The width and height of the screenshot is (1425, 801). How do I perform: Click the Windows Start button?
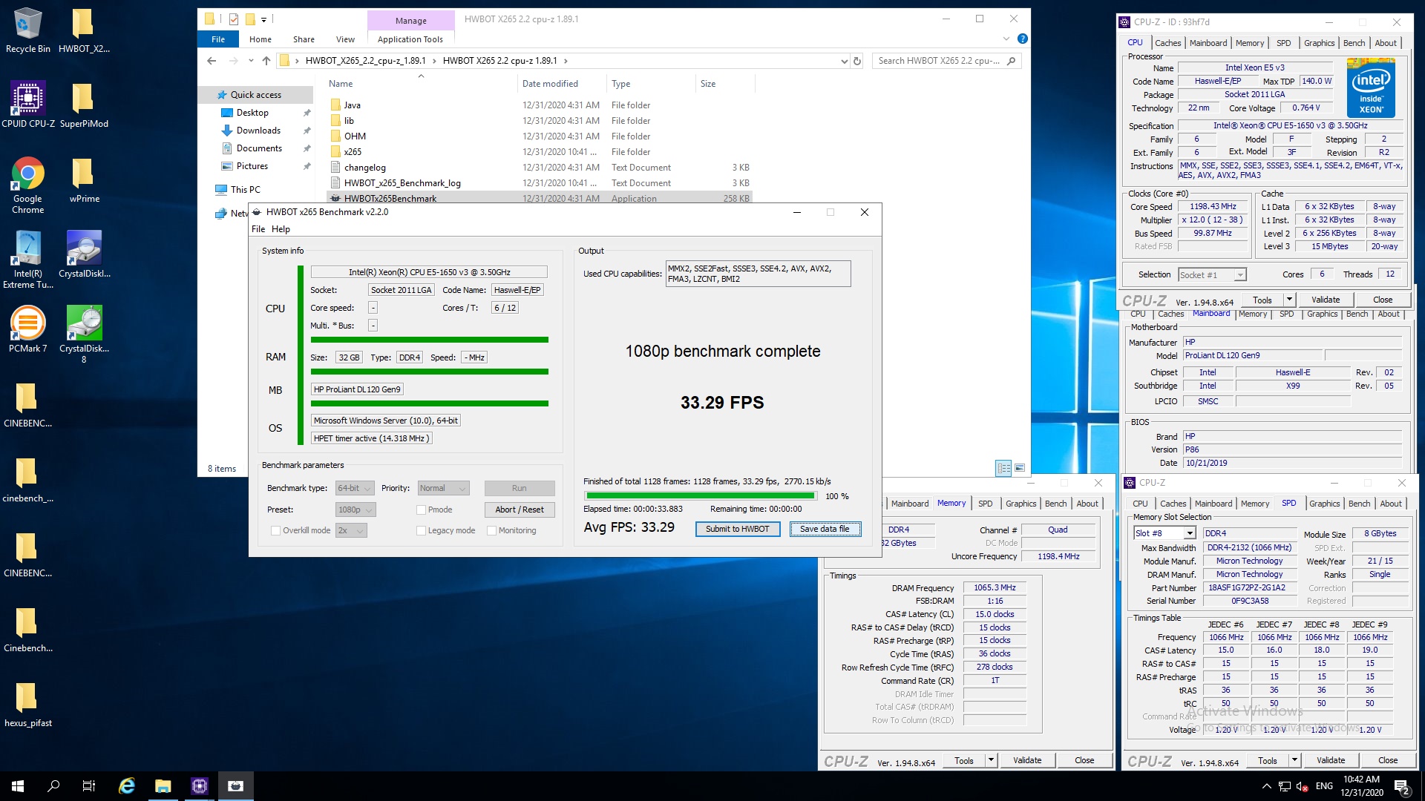click(18, 786)
